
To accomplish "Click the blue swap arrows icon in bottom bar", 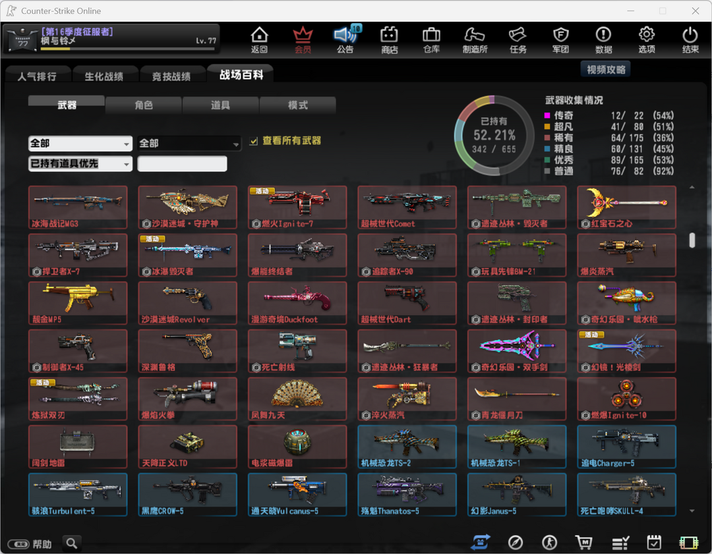I will pyautogui.click(x=481, y=542).
